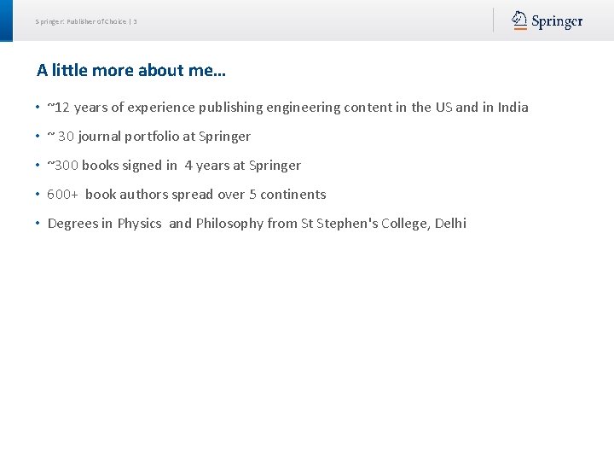Image resolution: width=614 pixels, height=461 pixels.
Task: Click the '~300 books signed in 4 years' line
Action: pyautogui.click(x=174, y=166)
